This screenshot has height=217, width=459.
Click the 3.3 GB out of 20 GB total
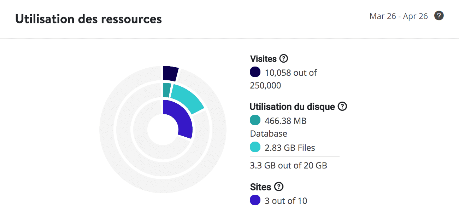[x=288, y=165]
